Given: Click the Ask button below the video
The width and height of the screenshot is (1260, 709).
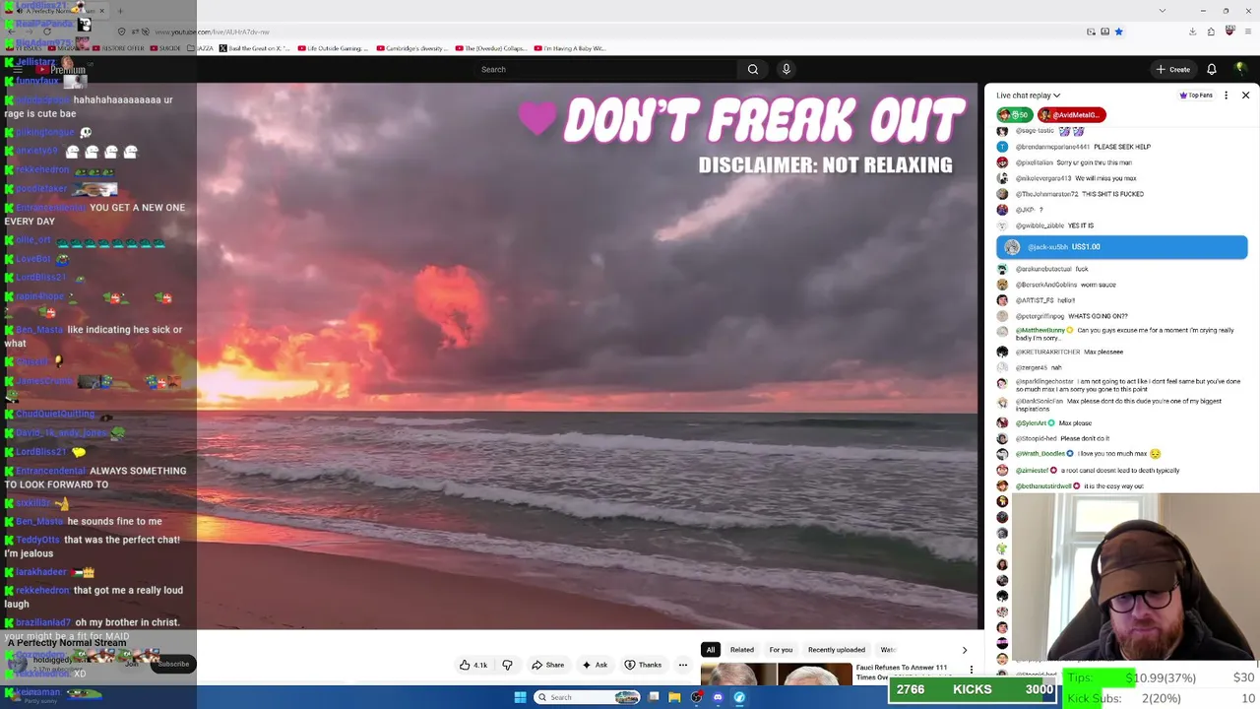Looking at the screenshot, I should [x=595, y=665].
